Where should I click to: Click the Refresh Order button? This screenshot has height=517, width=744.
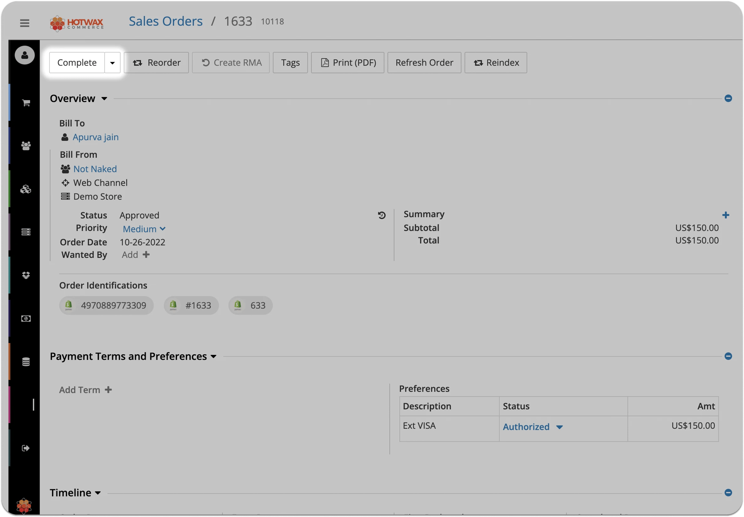pos(424,63)
